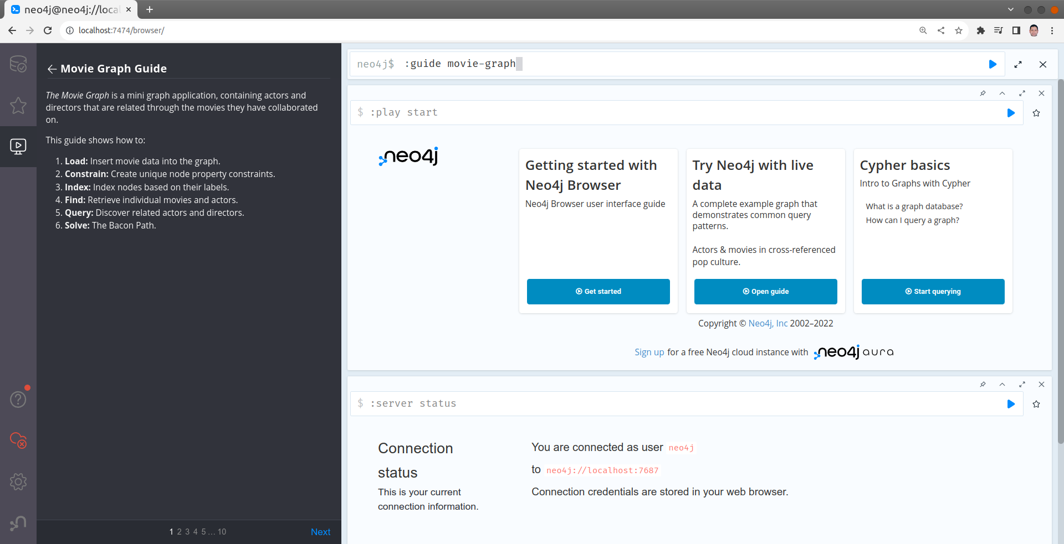This screenshot has width=1064, height=544.
Task: Open a new browser tab
Action: [x=150, y=9]
